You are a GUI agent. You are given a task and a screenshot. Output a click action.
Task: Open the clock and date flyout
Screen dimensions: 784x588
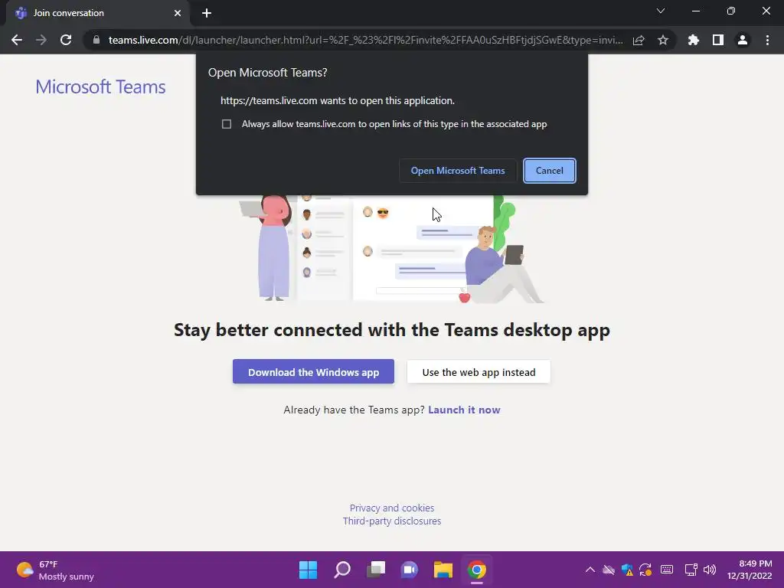coord(750,570)
